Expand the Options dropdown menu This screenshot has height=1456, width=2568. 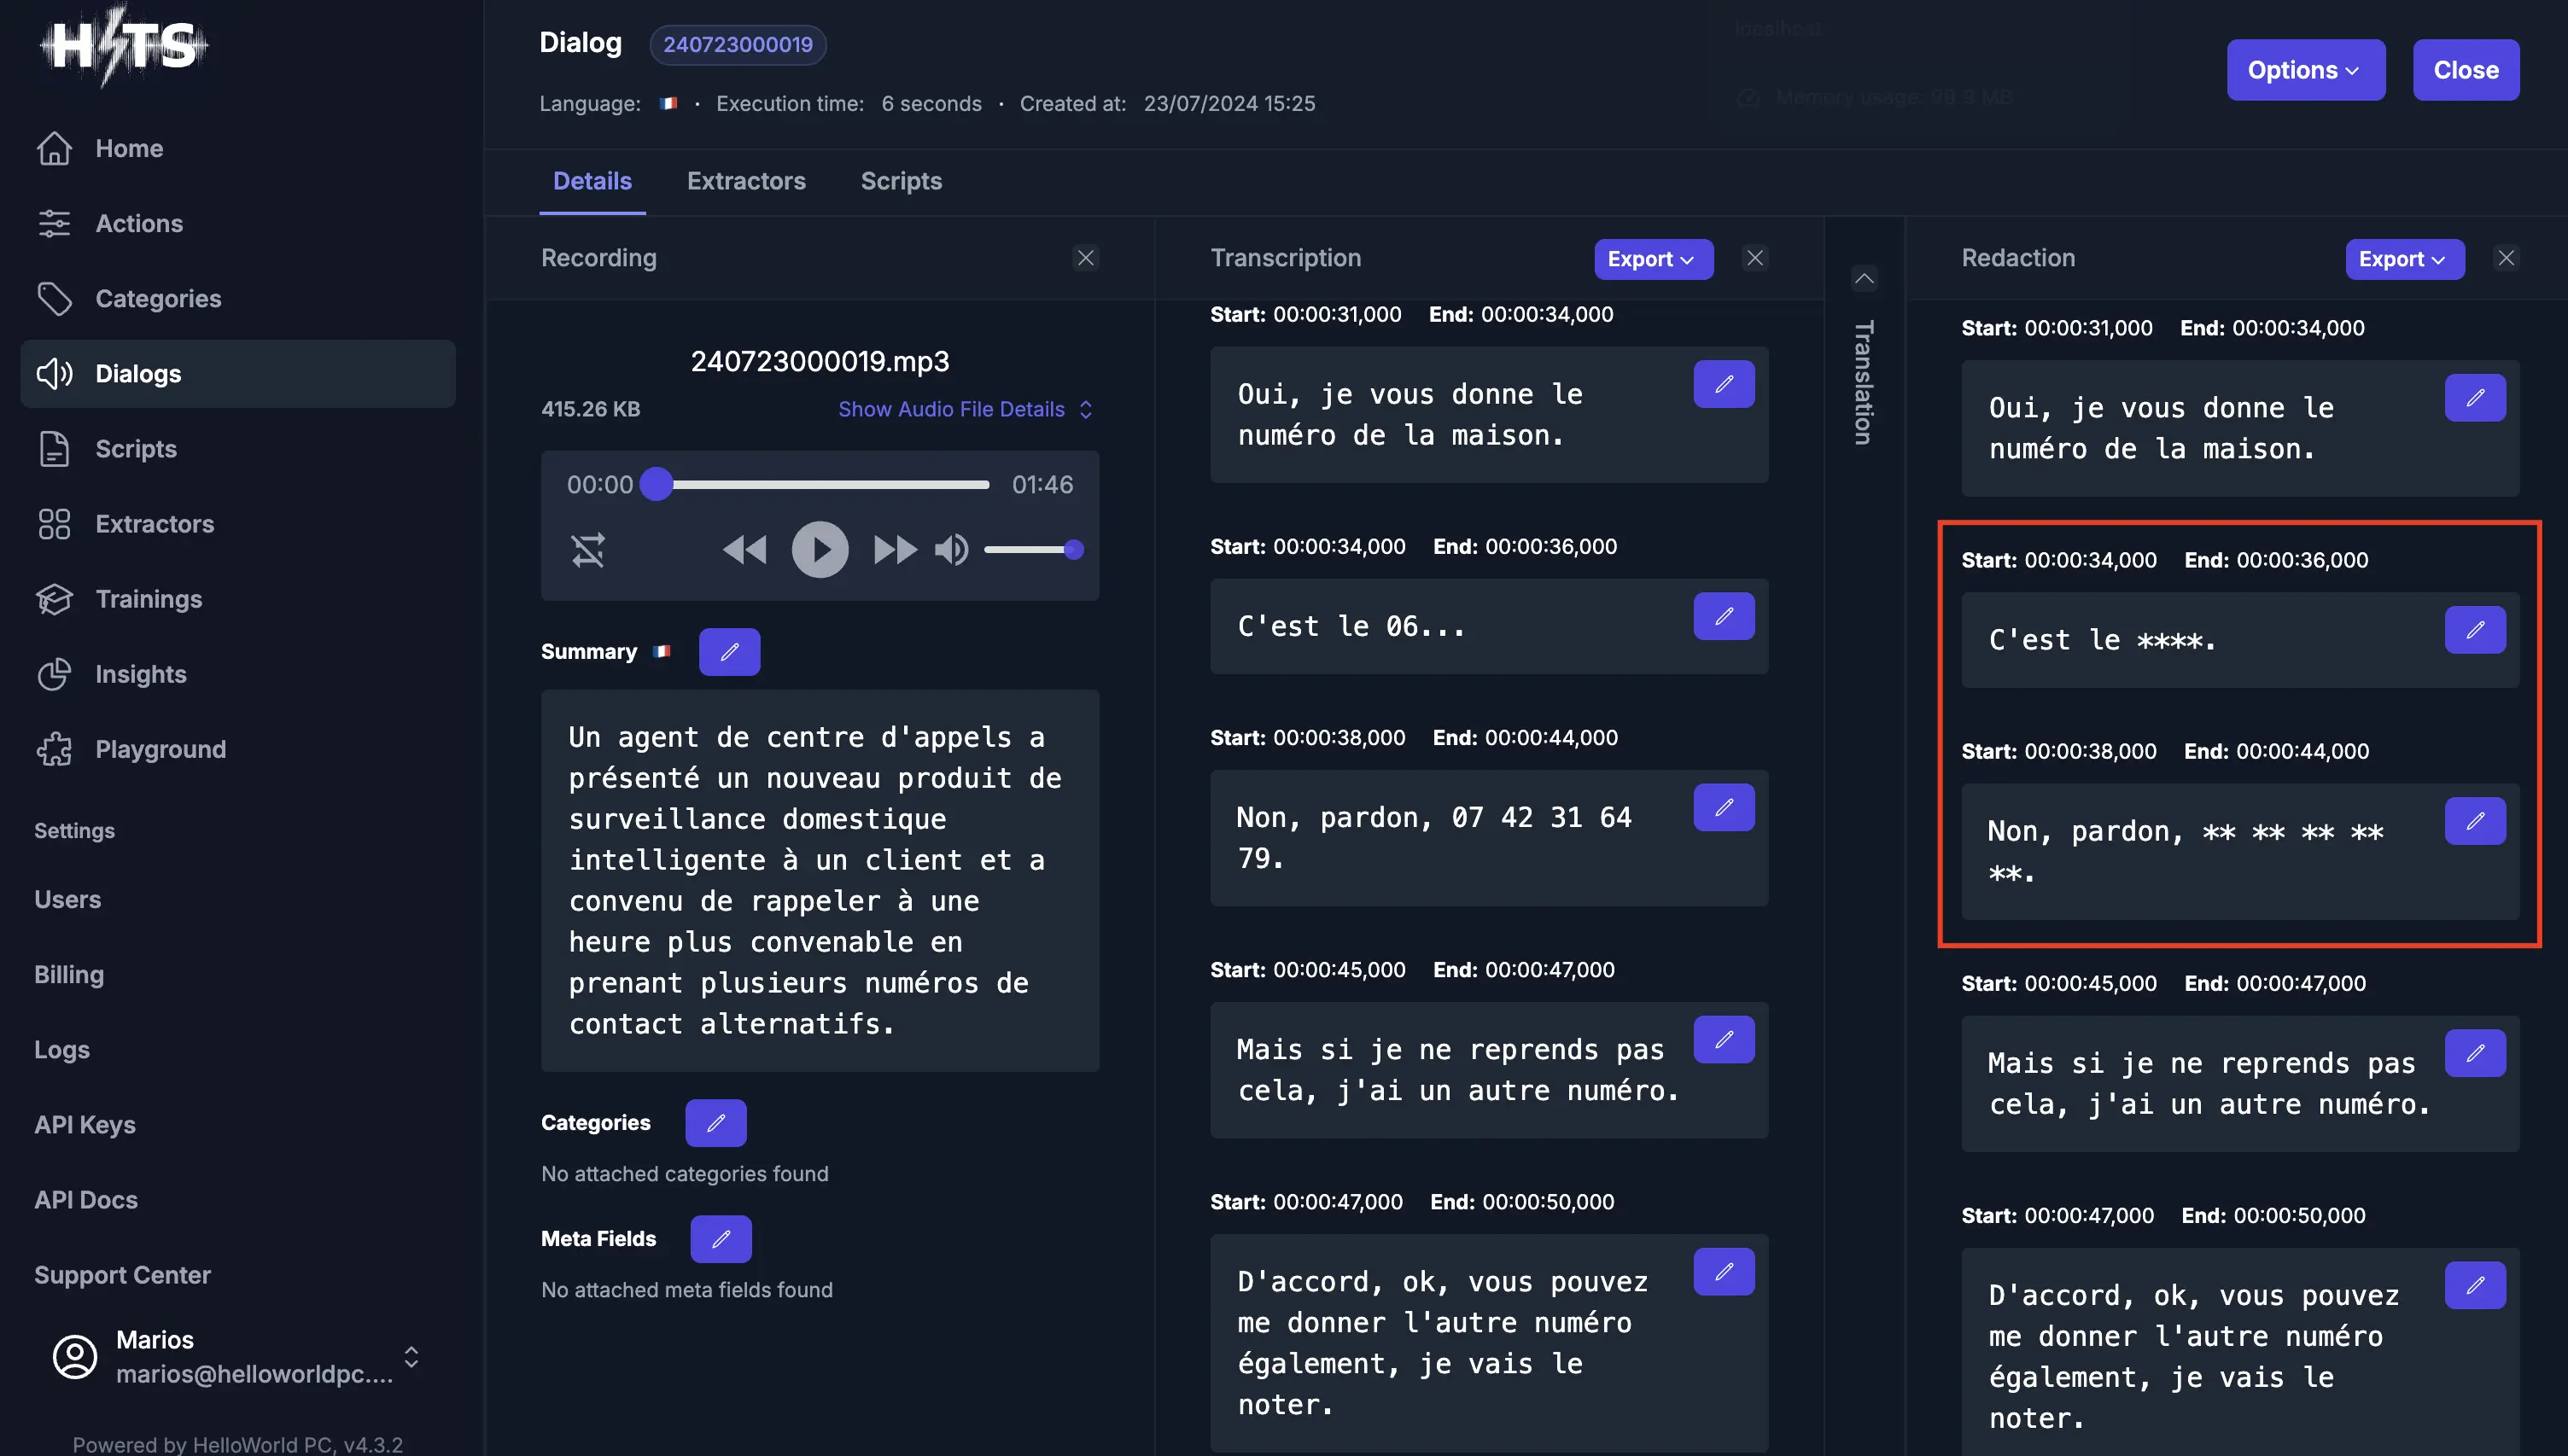(2305, 69)
